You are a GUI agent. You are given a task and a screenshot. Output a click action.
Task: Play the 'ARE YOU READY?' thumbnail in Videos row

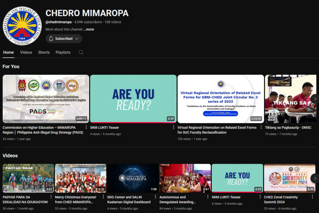tap(237, 178)
